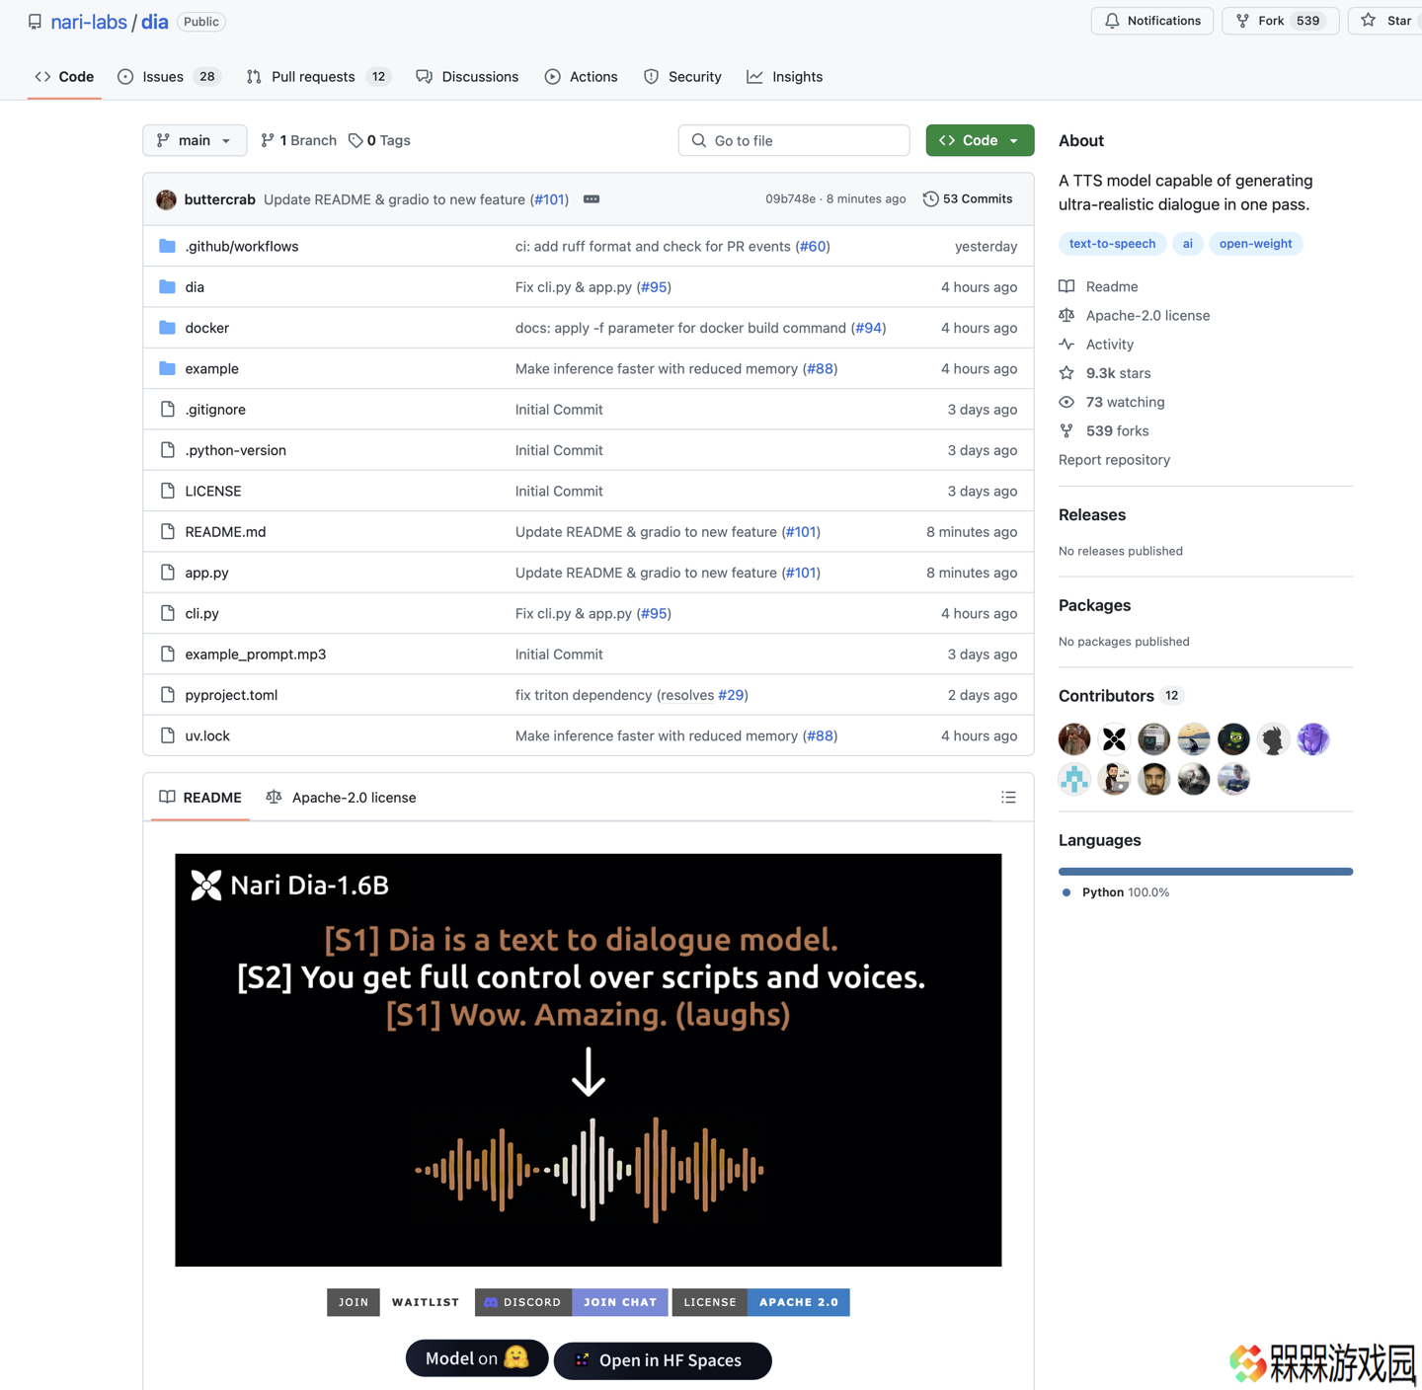1422x1390 pixels.
Task: Expand the commit message ellipsis button
Action: click(592, 199)
